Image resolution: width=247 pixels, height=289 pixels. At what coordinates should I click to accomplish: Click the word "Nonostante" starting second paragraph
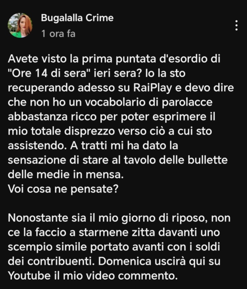tap(38, 218)
